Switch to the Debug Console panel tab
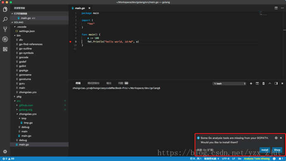The image size is (286, 161). [93, 83]
